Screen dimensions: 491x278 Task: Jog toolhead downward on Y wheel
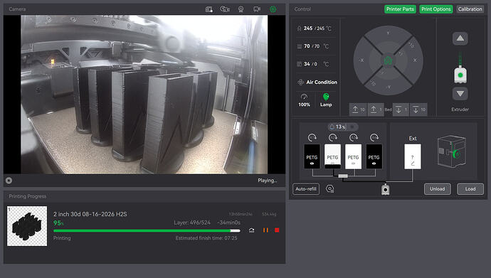[x=389, y=87]
